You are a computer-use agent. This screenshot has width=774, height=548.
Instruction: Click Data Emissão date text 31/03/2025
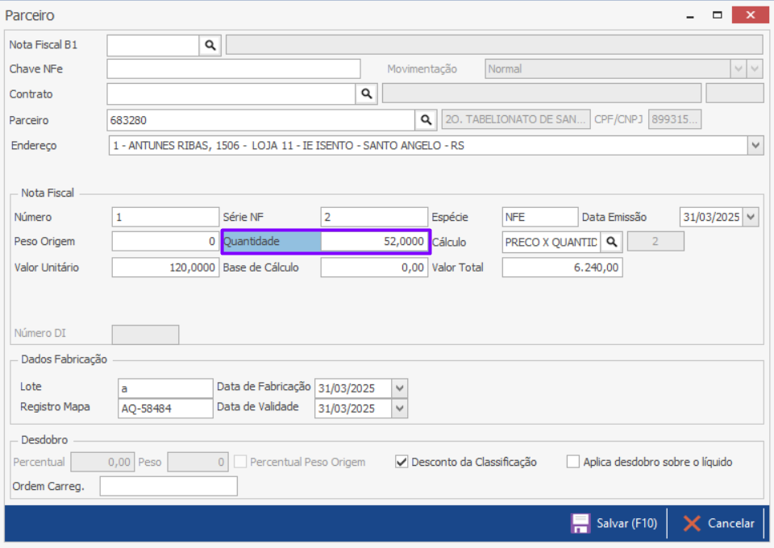[711, 217]
